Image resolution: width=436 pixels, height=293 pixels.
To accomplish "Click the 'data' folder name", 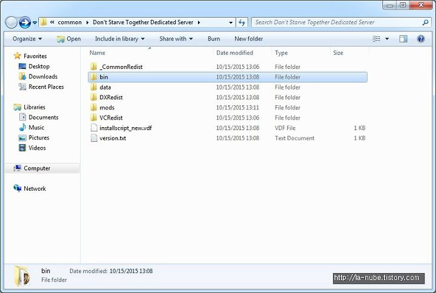I will pyautogui.click(x=105, y=87).
